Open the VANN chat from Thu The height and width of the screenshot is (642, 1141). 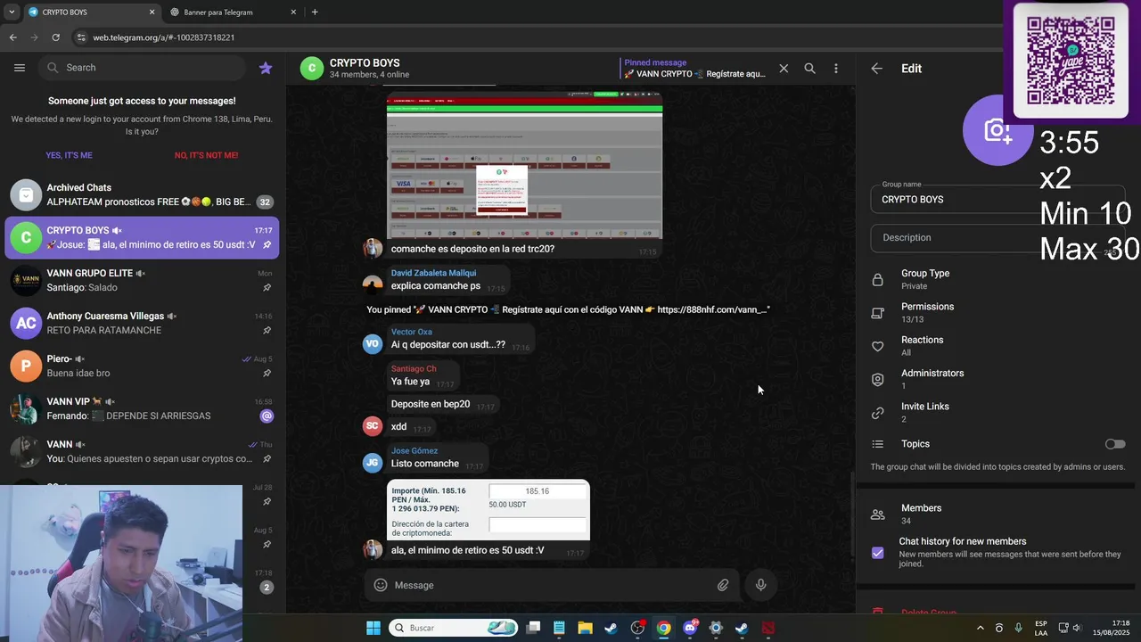(x=143, y=452)
